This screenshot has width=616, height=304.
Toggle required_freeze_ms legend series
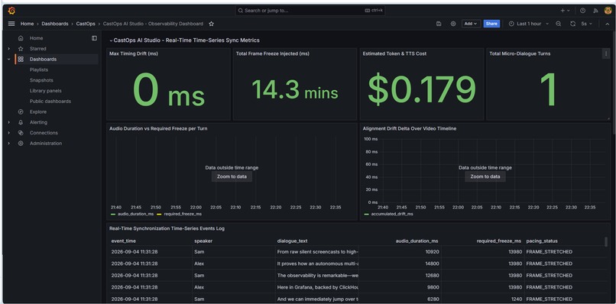[x=183, y=214]
